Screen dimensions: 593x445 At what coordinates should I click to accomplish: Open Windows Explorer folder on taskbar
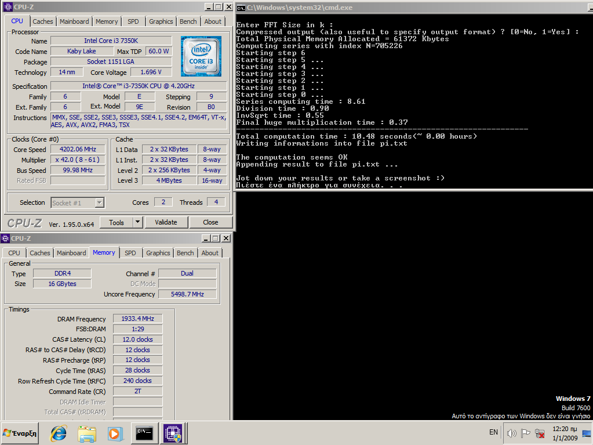click(x=86, y=433)
